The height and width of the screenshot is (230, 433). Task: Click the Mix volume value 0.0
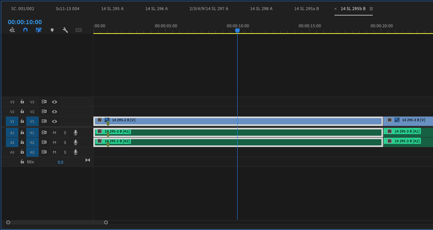[61, 162]
